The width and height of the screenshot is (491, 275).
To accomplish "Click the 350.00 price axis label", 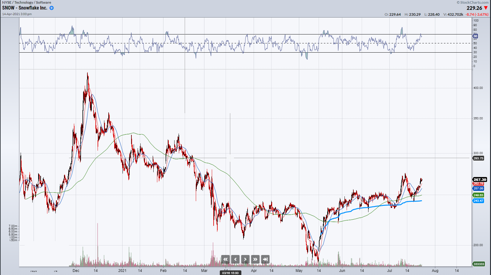I will click(x=478, y=118).
